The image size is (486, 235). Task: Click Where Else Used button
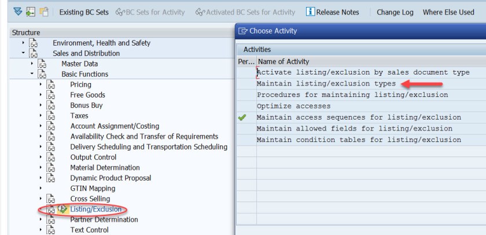coord(448,12)
